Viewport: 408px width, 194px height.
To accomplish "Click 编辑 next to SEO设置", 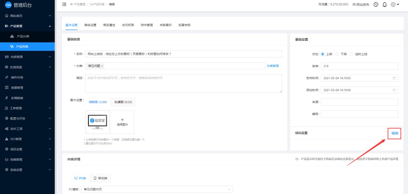I will tap(395, 133).
